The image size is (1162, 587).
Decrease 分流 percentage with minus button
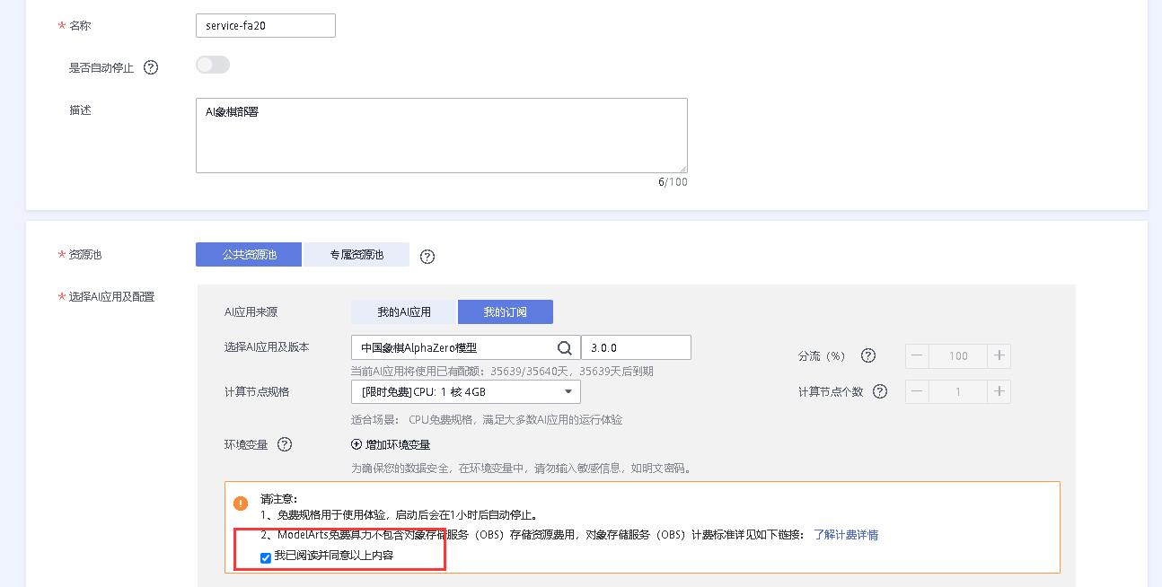point(917,355)
